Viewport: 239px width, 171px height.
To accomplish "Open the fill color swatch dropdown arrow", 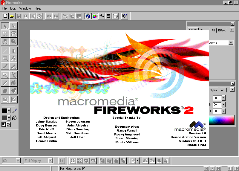I will 9,118.
